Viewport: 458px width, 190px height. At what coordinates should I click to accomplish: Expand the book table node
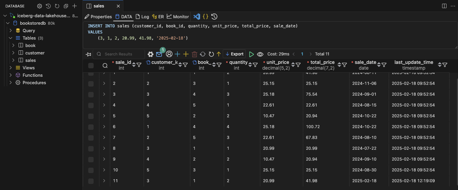tap(13, 45)
